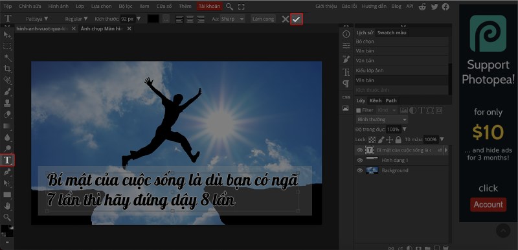This screenshot has height=250, width=518.
Task: Toggle fullscreen mode icon
Action: click(x=241, y=6)
